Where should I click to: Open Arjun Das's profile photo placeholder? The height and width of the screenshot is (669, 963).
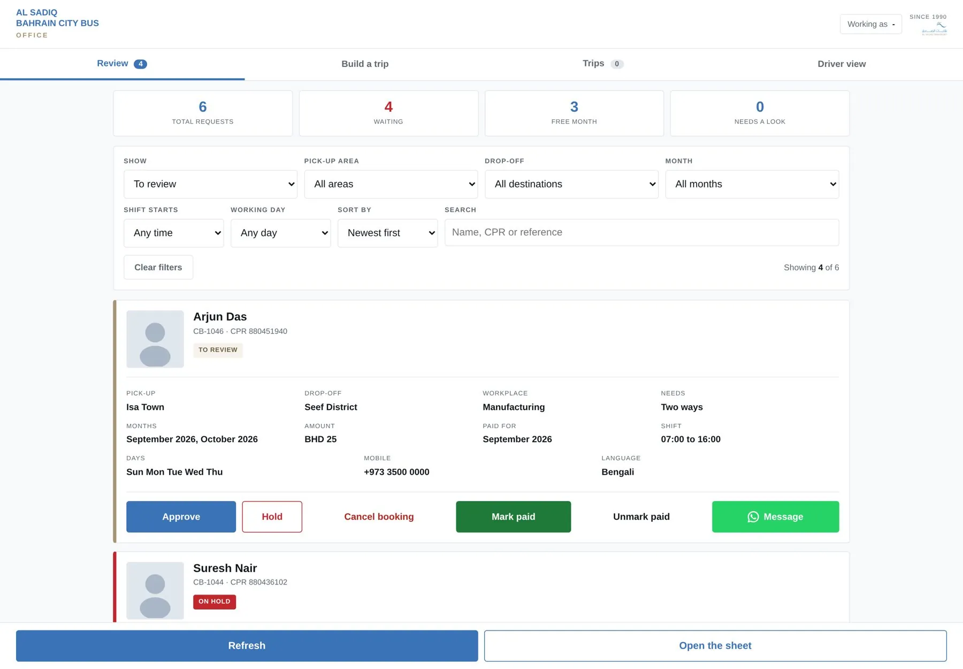click(155, 339)
